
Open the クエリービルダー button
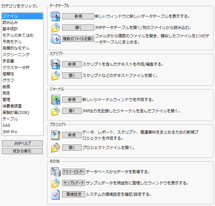click(73, 172)
